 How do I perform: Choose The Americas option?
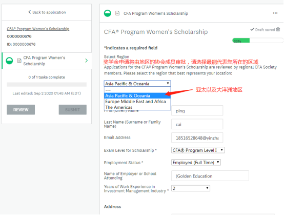(137, 107)
